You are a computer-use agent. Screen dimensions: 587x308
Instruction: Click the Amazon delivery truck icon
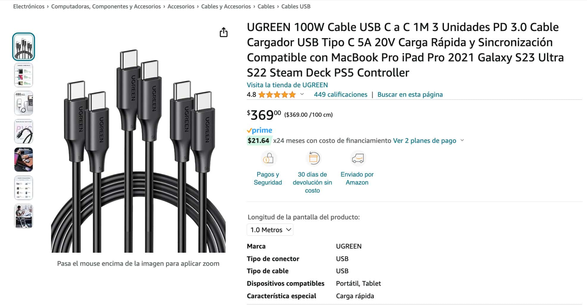[x=357, y=158]
